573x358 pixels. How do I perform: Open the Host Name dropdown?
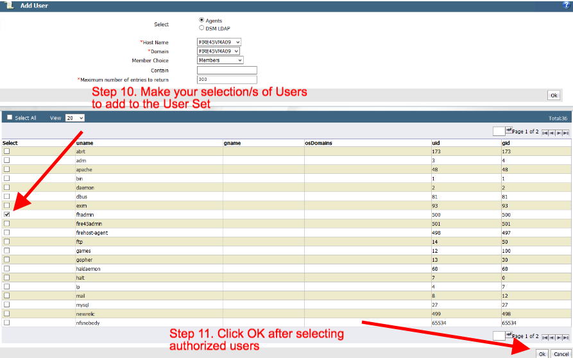pos(219,42)
